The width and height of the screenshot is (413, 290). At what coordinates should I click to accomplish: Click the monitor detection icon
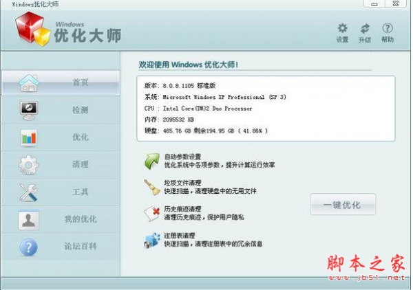(x=29, y=111)
